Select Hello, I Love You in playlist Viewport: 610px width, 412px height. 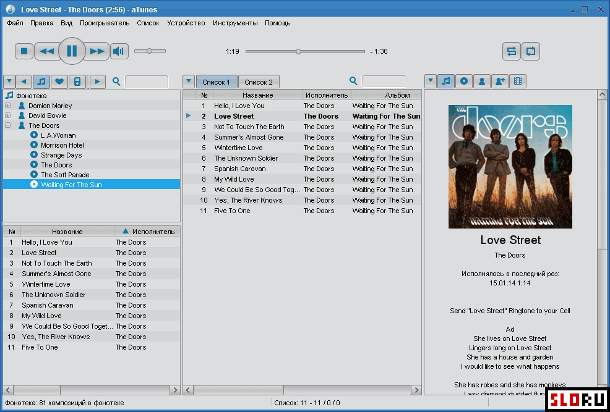pos(303,106)
